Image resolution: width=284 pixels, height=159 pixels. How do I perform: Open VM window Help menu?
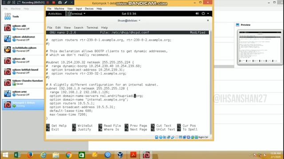(99, 9)
